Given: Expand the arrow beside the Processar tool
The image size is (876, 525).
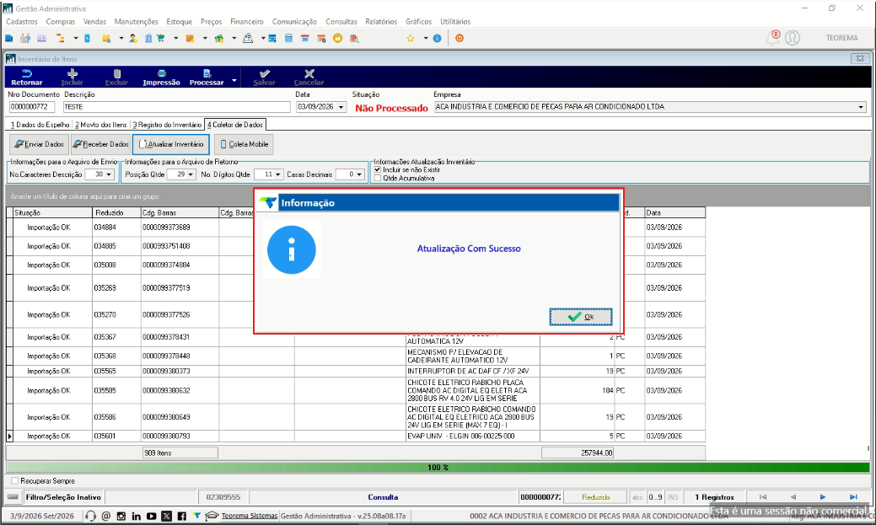Looking at the screenshot, I should (234, 80).
